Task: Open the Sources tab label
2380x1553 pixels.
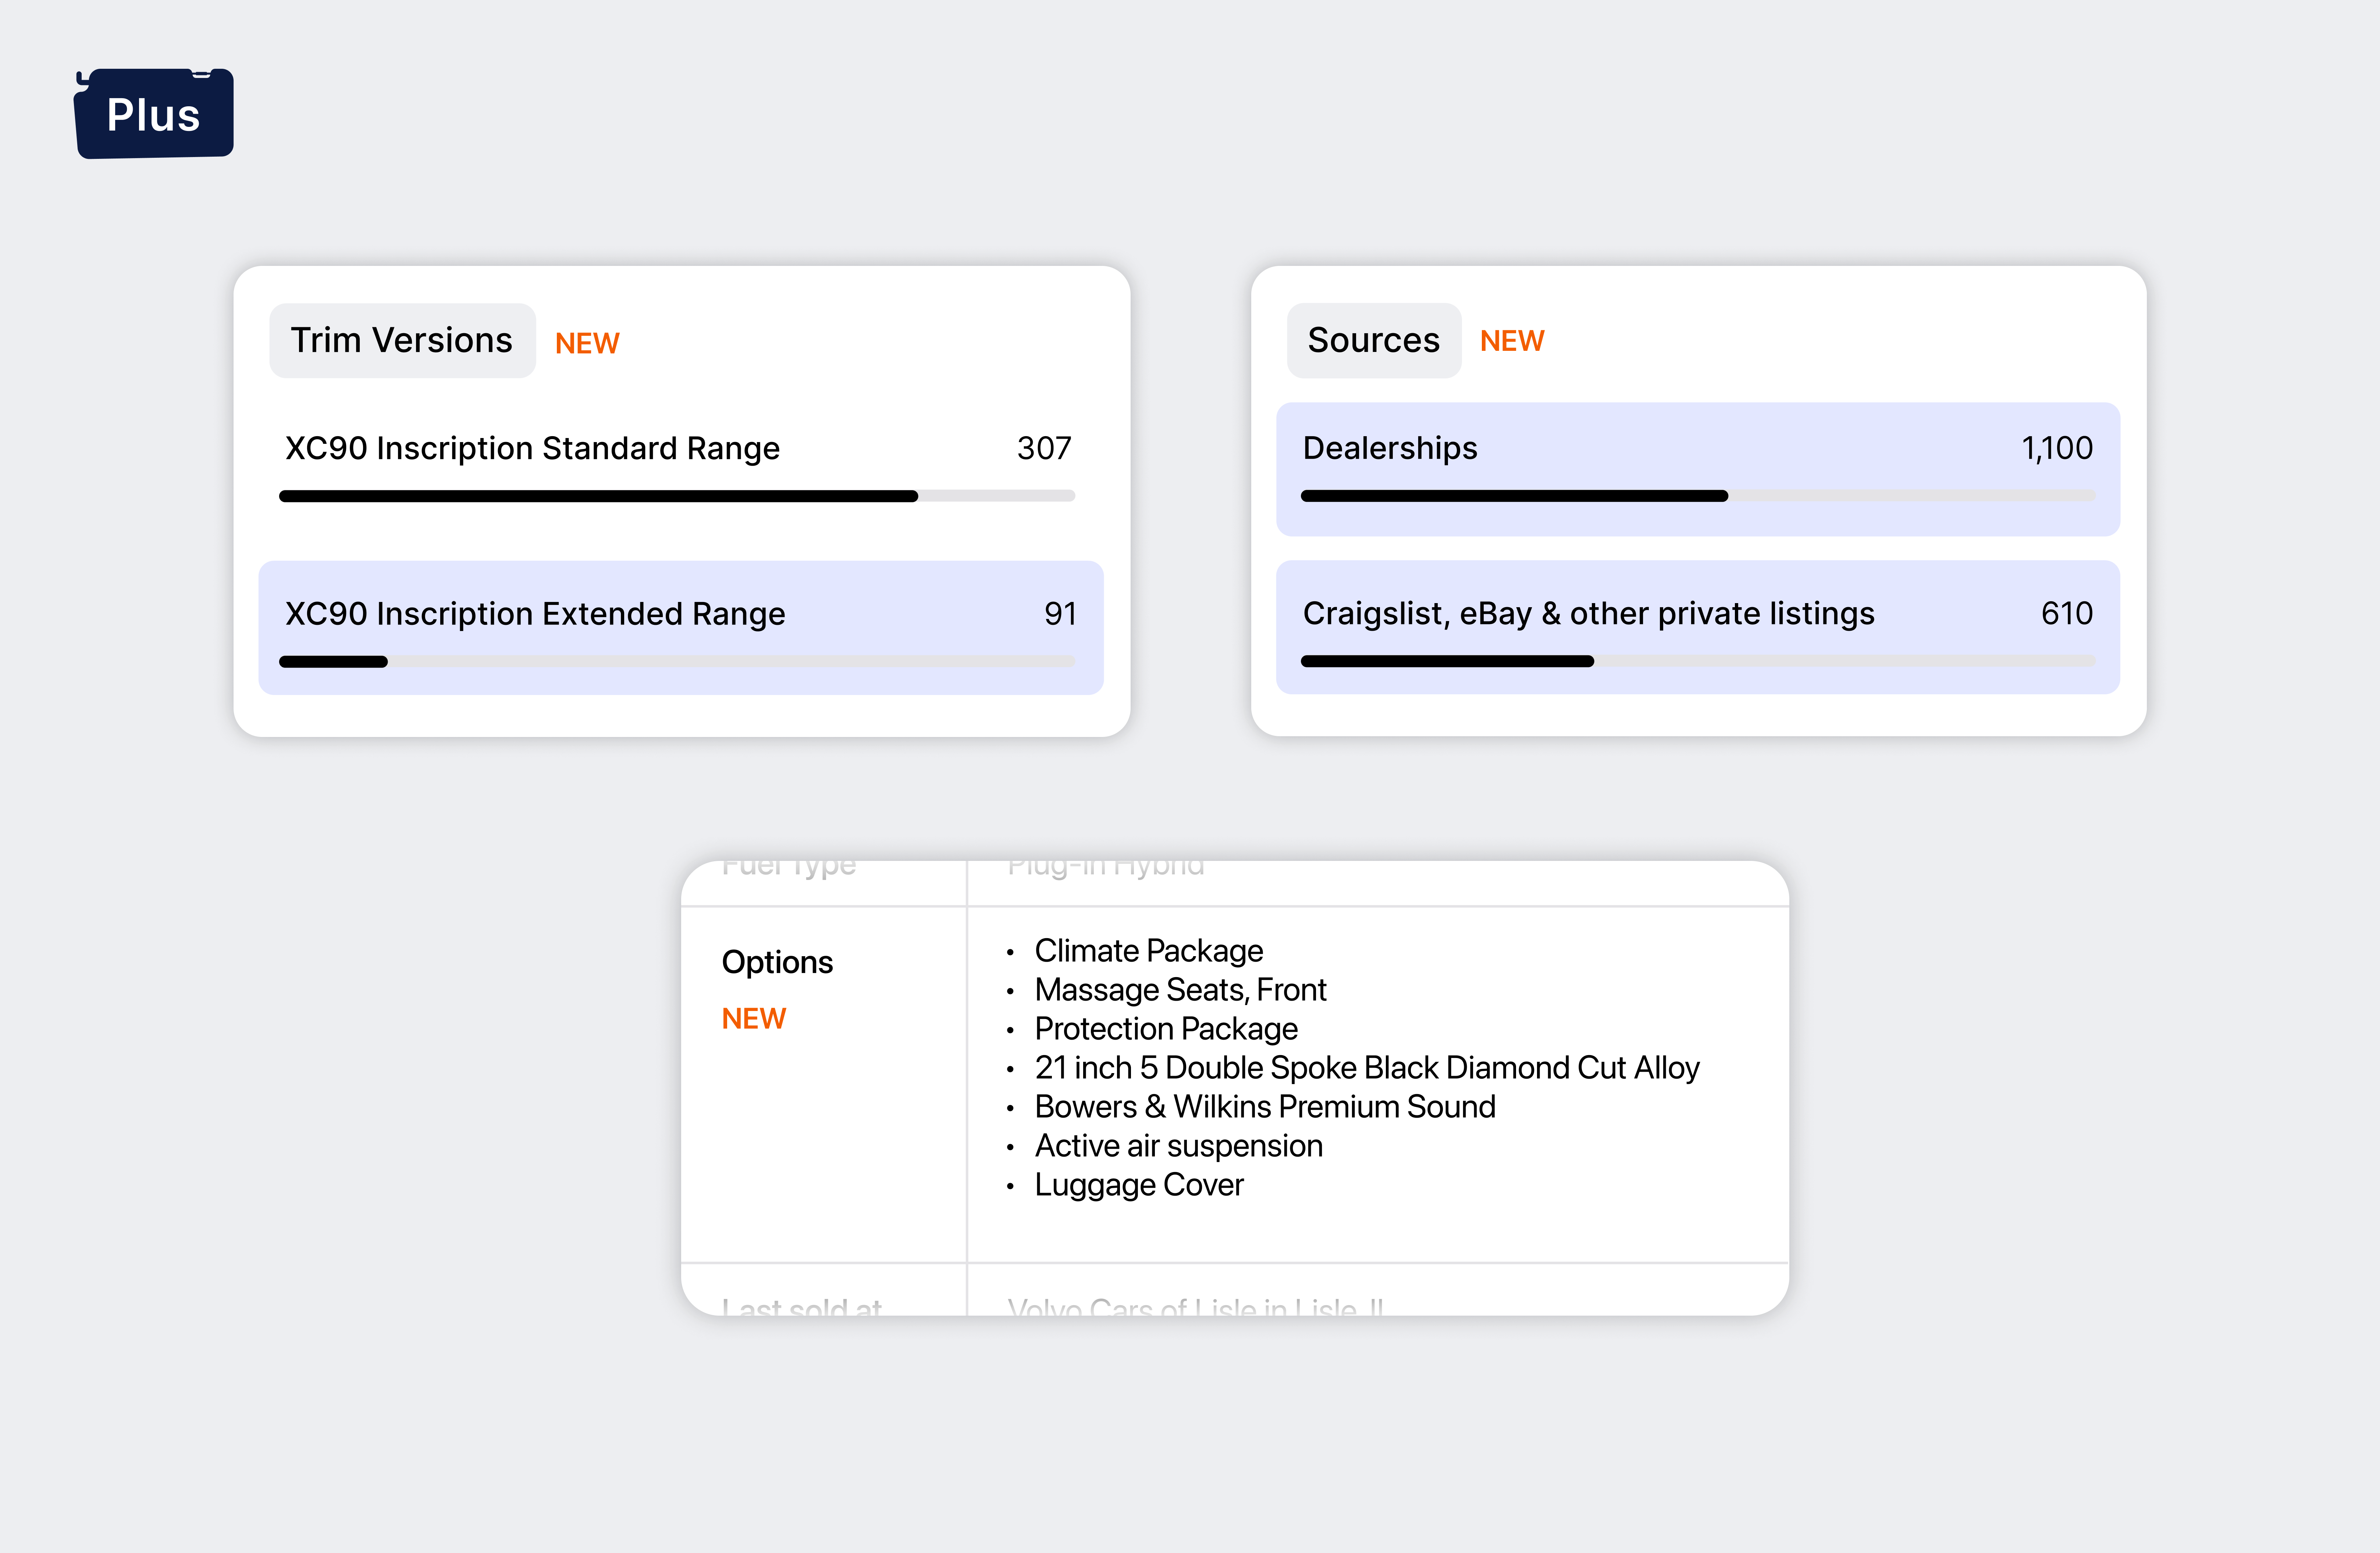Action: [x=1373, y=341]
